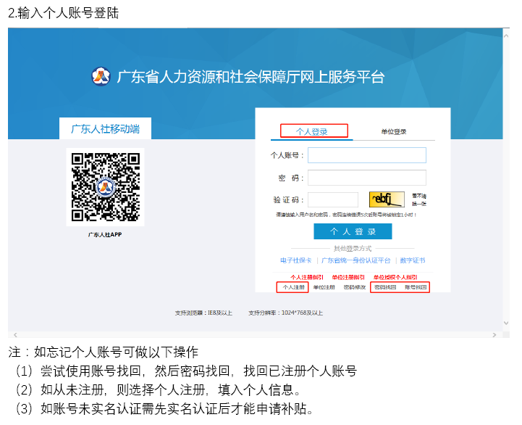Click the platform logo emblem icon
The image size is (522, 425).
101,76
